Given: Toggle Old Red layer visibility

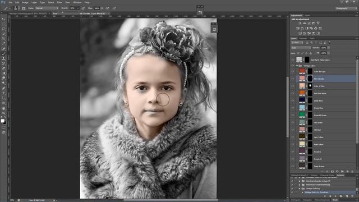Looking at the screenshot, I should 293,130.
